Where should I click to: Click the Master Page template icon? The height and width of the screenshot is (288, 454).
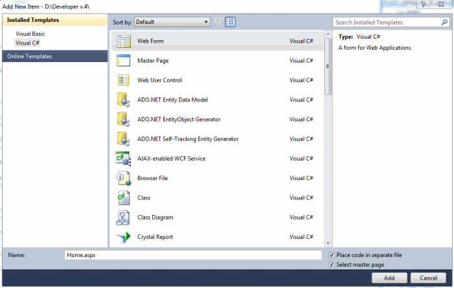tap(124, 61)
